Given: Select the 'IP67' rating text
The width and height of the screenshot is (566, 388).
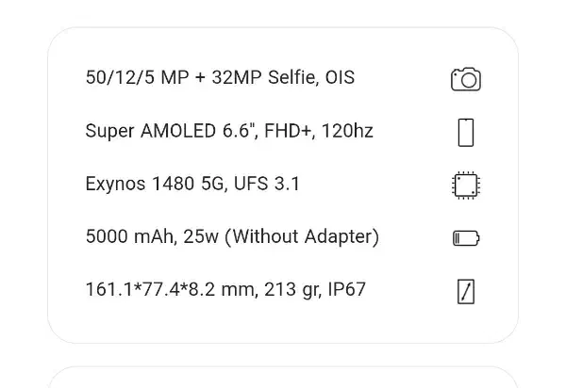Looking at the screenshot, I should click(346, 289).
